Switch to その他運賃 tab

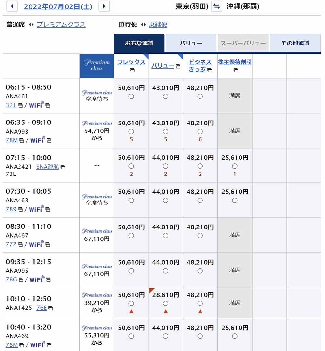coord(295,43)
